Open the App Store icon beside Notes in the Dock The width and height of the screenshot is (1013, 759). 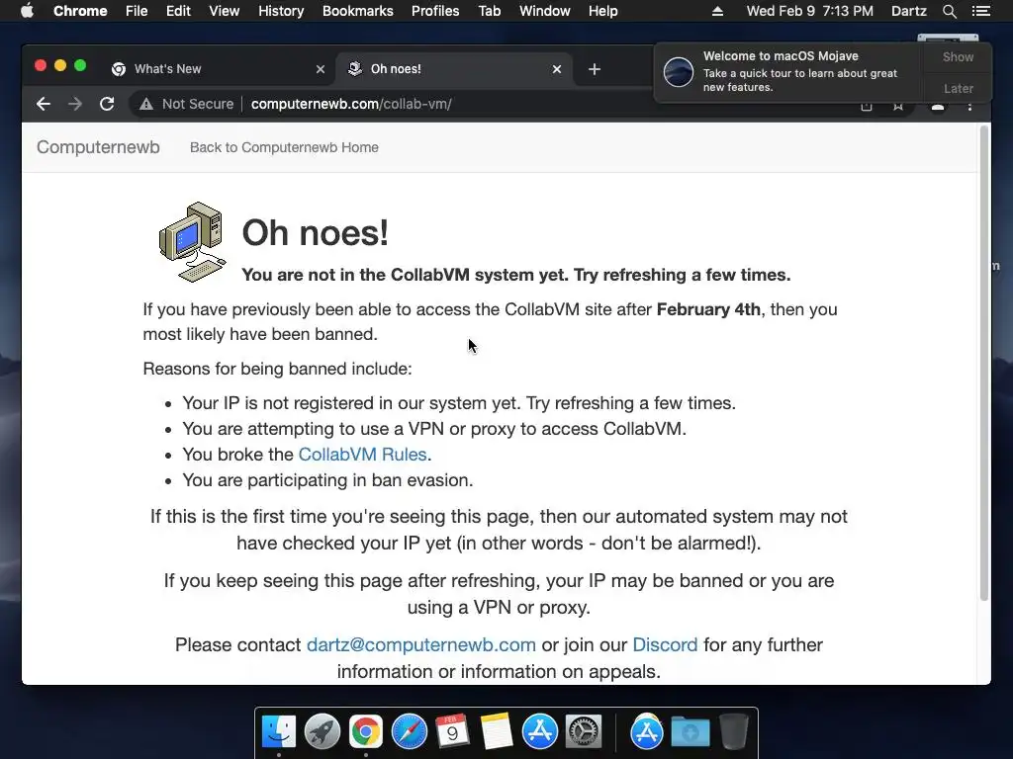[539, 731]
